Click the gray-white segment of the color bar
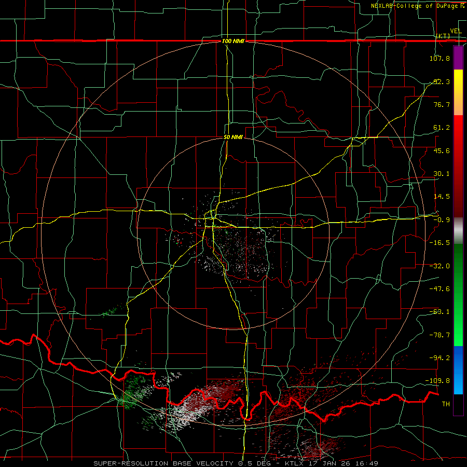Screen dimensions: 467x467 (x=458, y=231)
